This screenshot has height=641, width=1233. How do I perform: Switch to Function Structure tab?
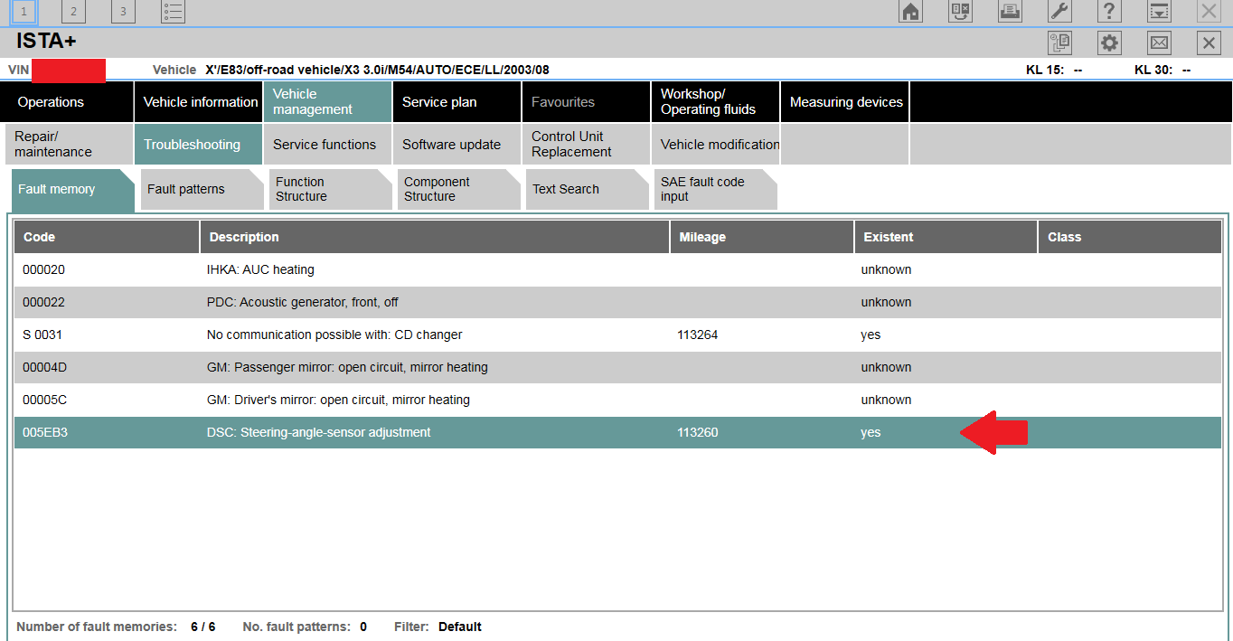point(330,190)
